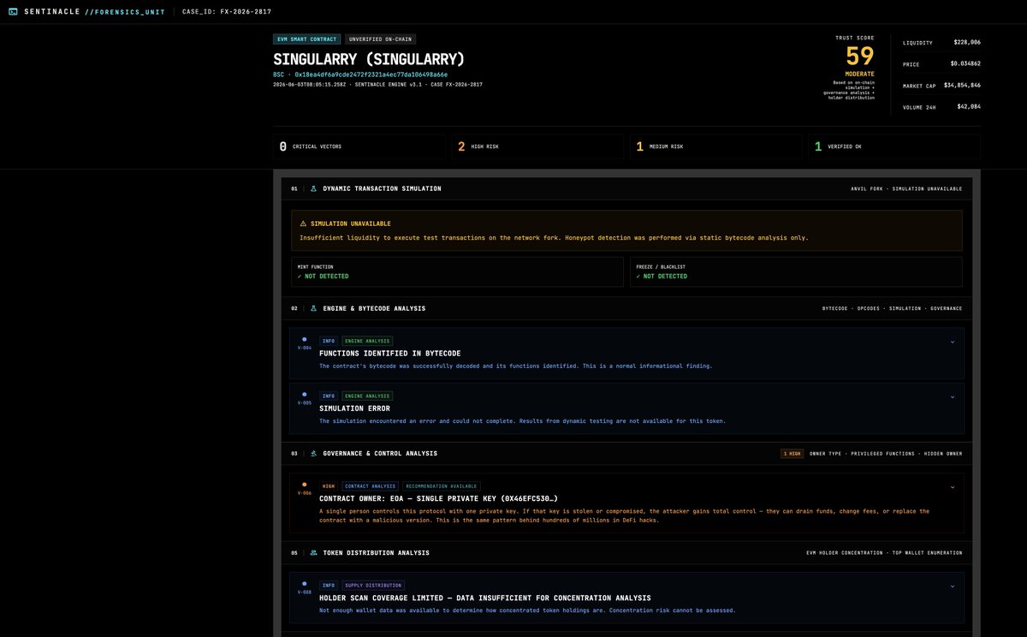Click the Recommendation Available tag
This screenshot has height=637, width=1027.
[x=442, y=486]
